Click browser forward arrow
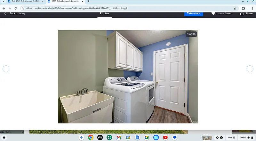This screenshot has height=141, width=256. [10, 9]
